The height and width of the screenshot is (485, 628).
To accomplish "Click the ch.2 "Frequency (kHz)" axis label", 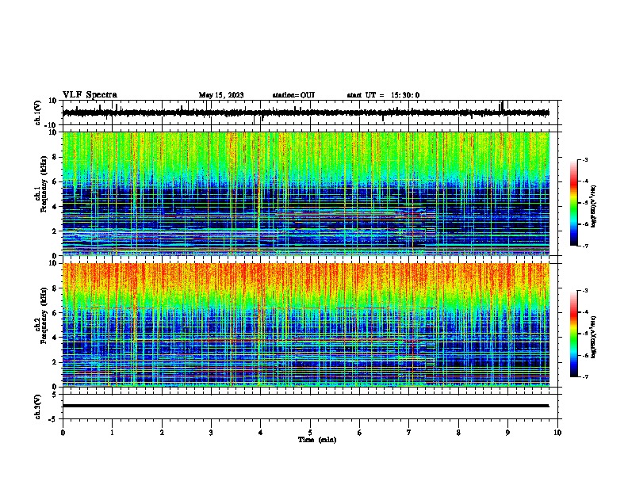I will point(44,315).
